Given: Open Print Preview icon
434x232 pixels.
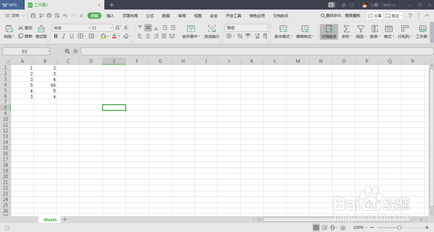Looking at the screenshot, I should [x=57, y=16].
